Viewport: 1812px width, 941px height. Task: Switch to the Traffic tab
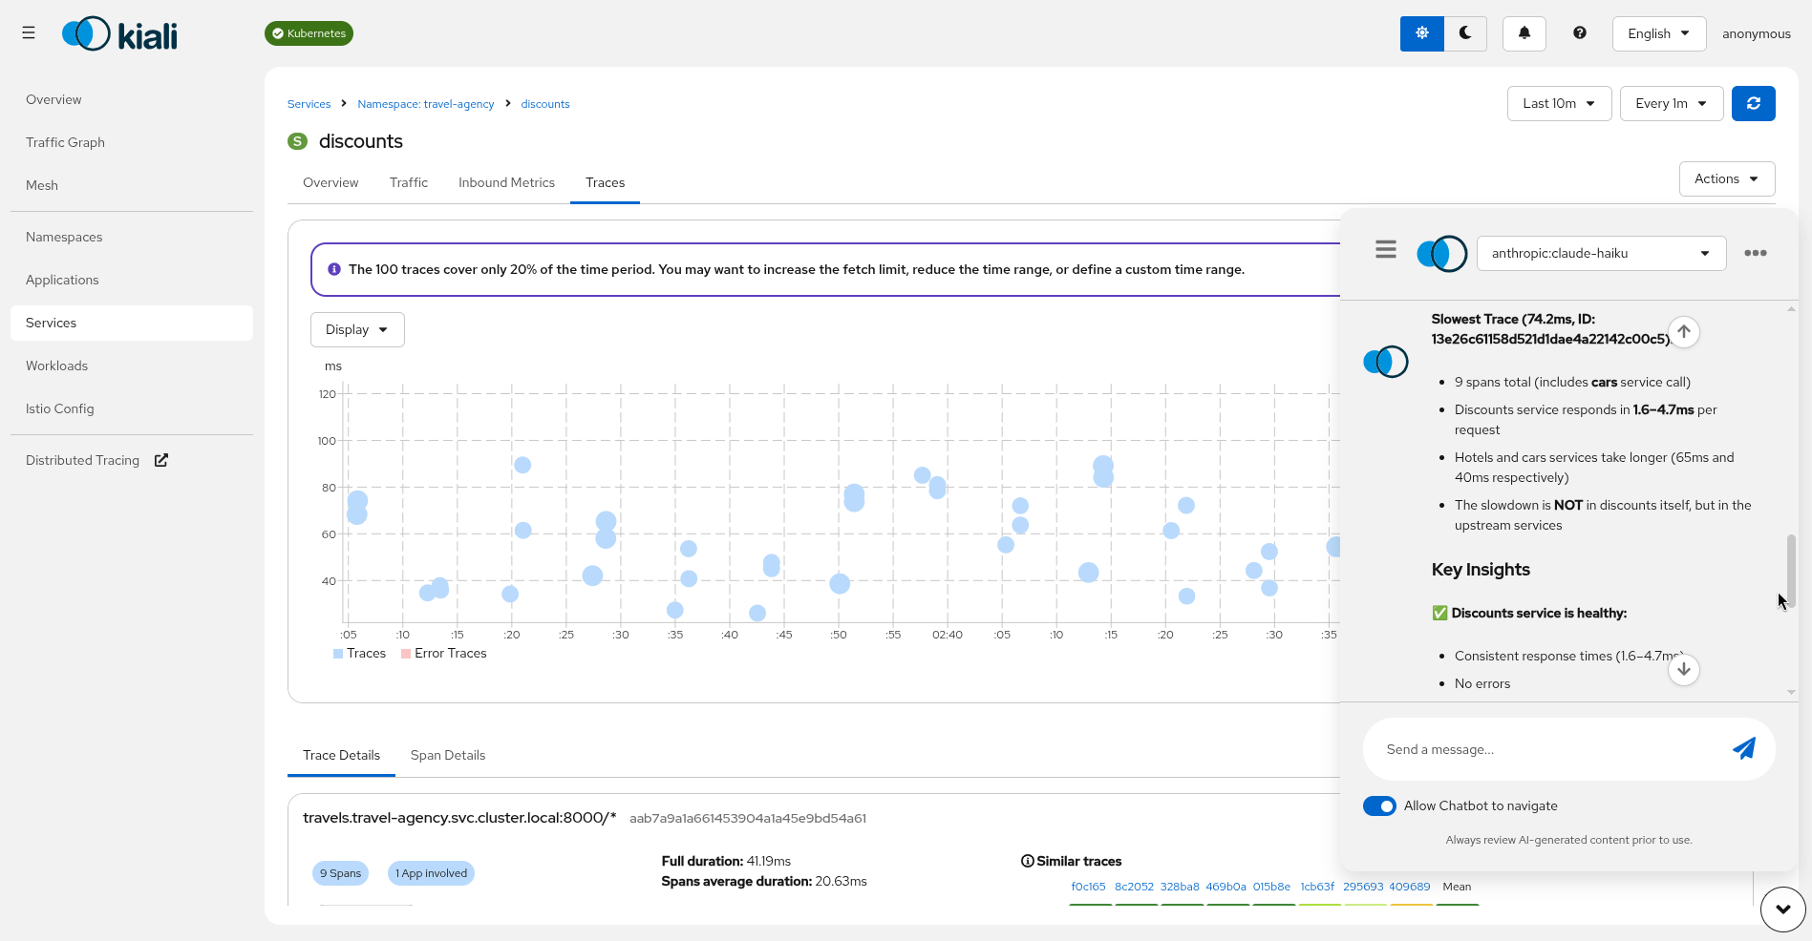[409, 182]
